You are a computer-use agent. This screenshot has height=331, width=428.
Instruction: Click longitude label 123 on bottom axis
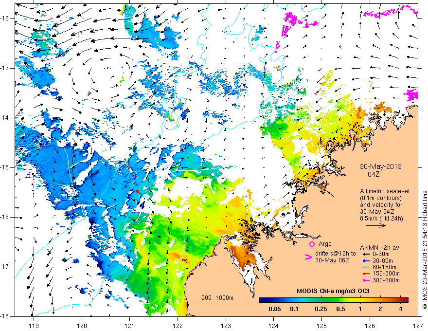point(226,326)
